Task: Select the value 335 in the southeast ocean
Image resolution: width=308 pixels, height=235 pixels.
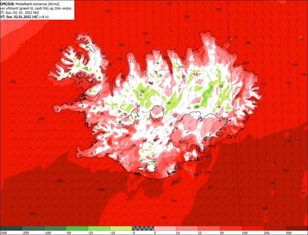Action: click(272, 183)
